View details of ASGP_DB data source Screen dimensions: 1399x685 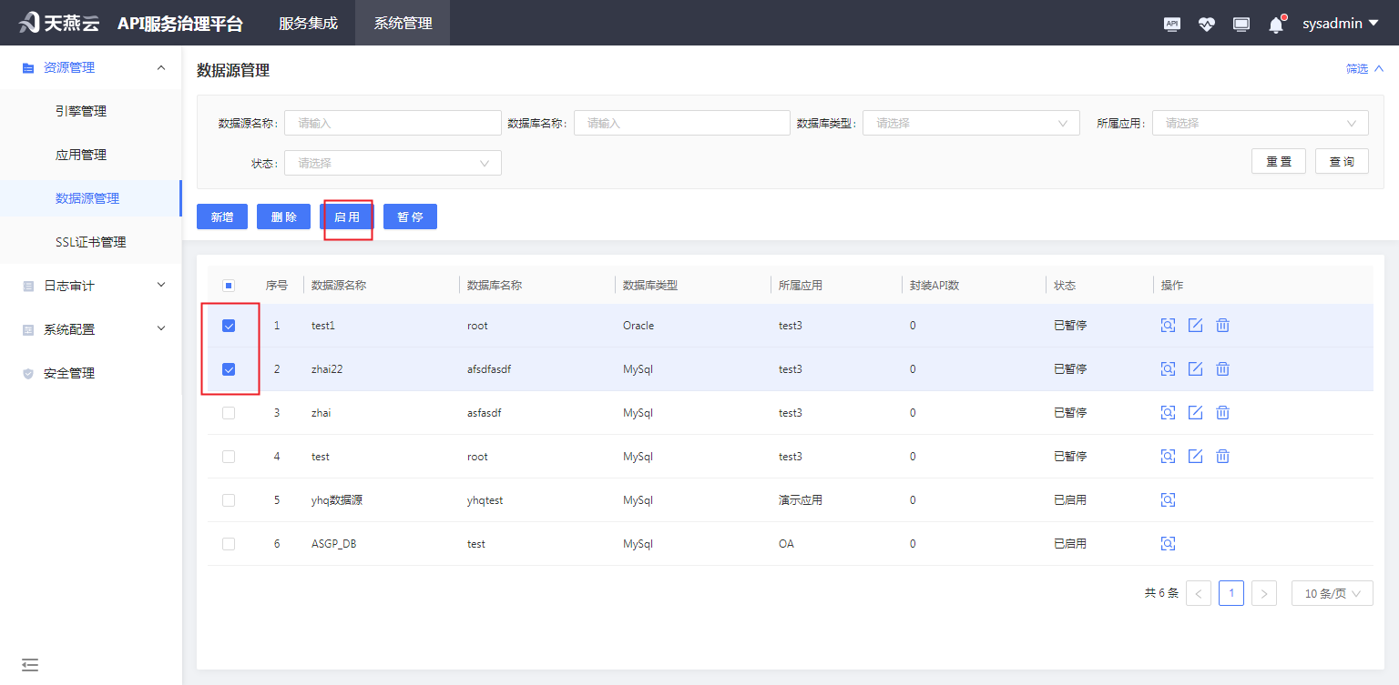(x=1168, y=543)
